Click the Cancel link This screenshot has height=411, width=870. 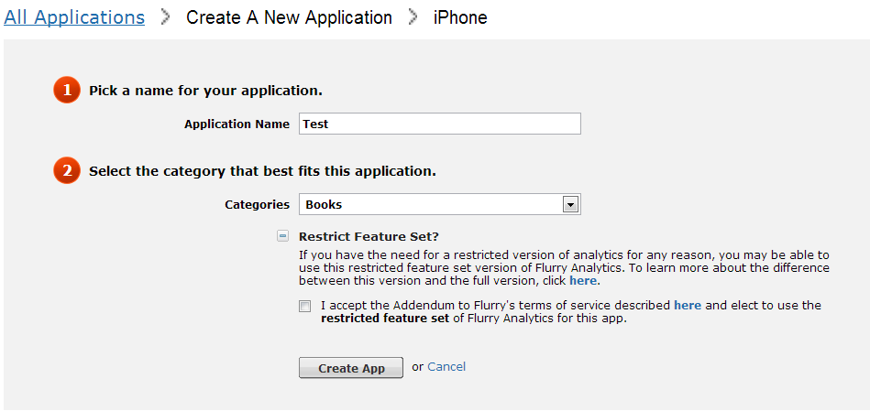point(446,367)
